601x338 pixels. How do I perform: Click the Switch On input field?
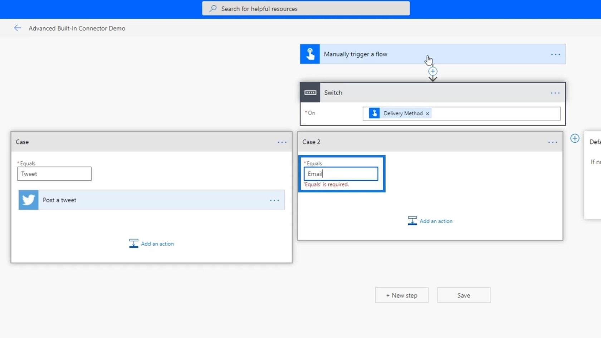(461, 113)
